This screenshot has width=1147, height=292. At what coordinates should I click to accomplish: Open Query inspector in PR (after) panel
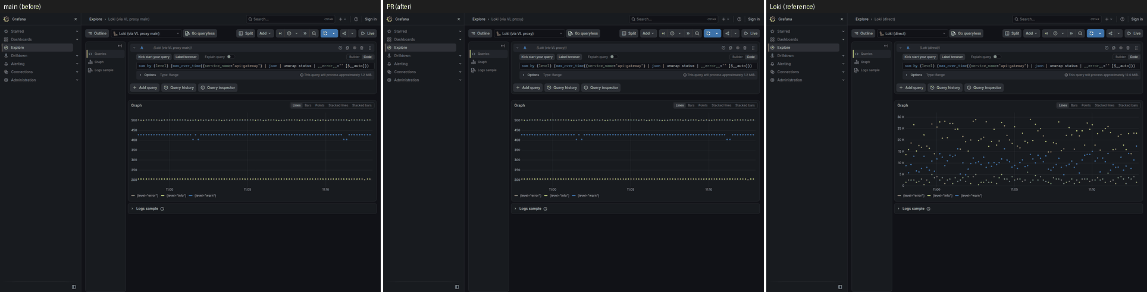click(601, 87)
